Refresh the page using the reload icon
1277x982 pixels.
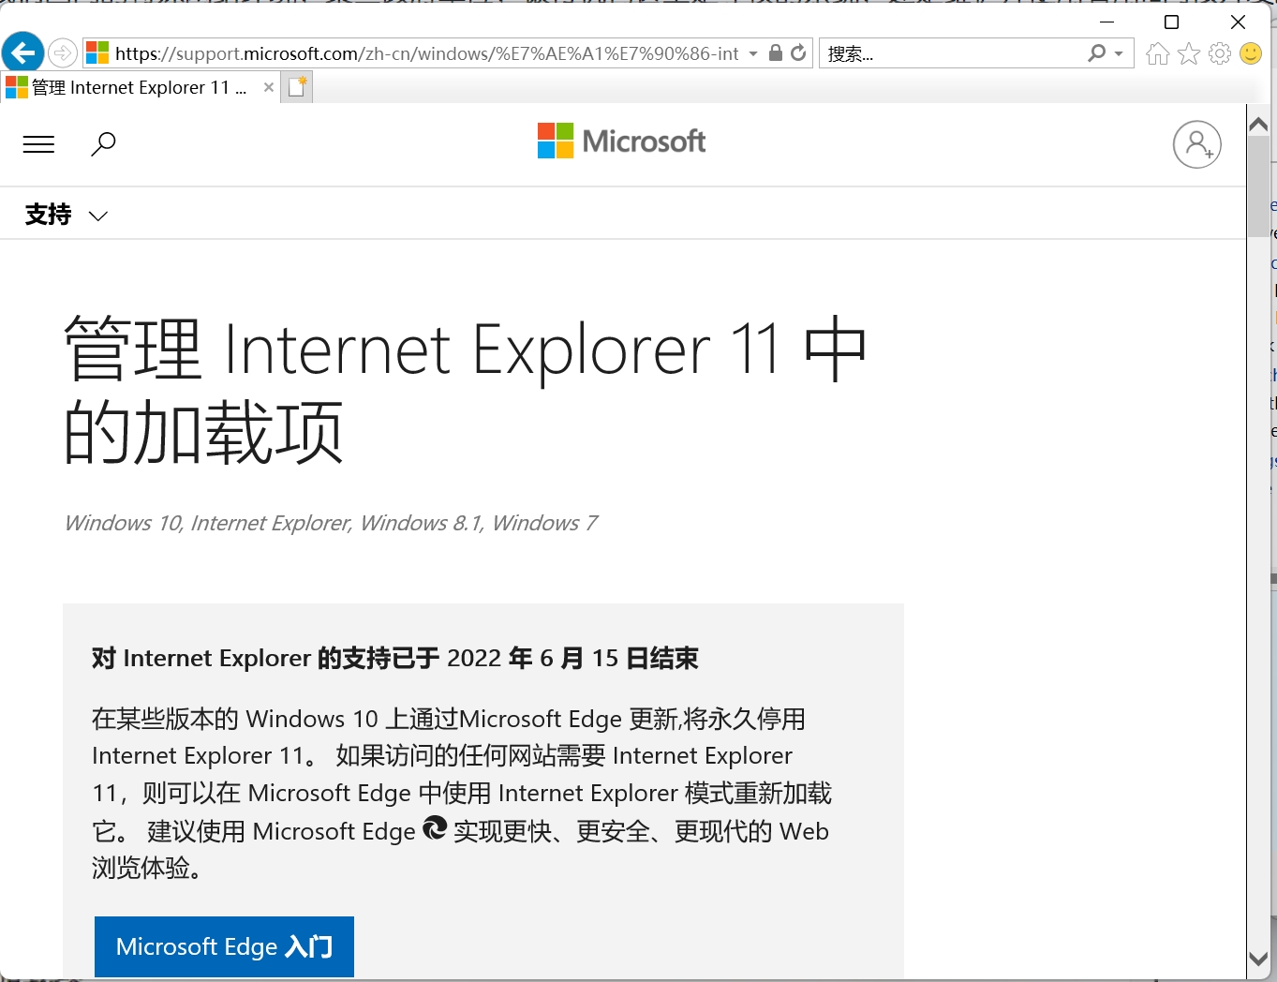(x=798, y=53)
